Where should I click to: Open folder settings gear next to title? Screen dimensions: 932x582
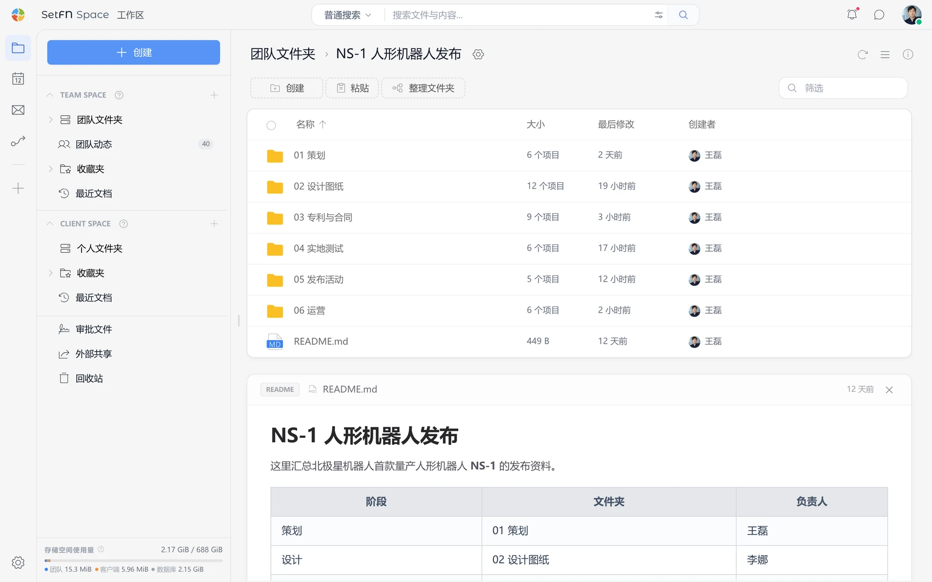478,54
